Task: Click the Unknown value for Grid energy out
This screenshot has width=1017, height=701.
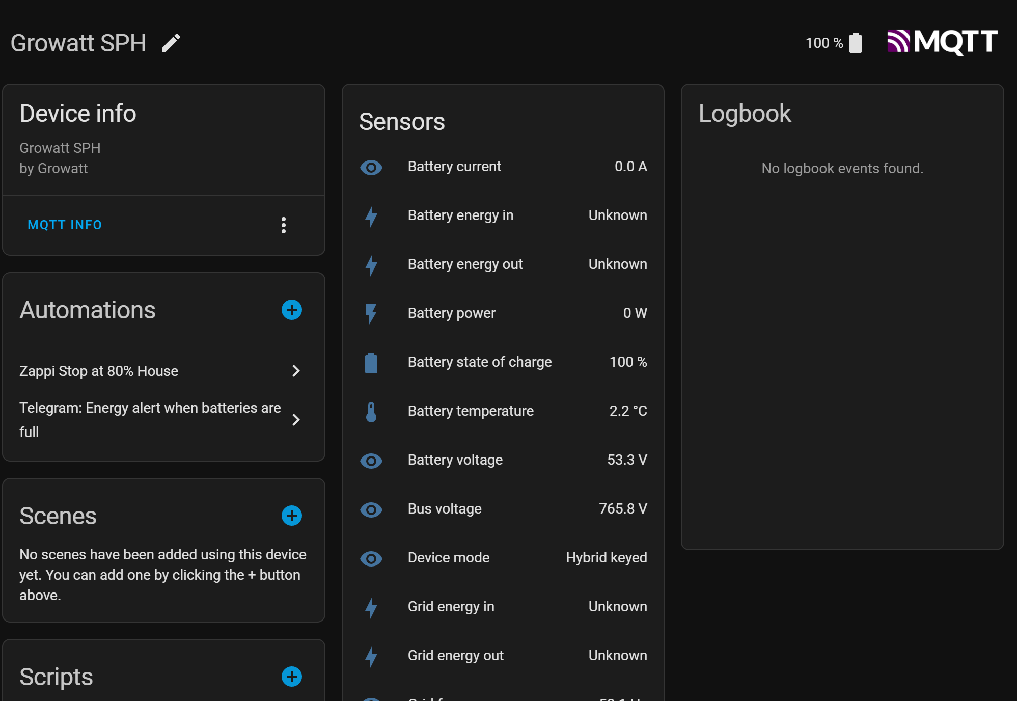Action: (x=618, y=656)
